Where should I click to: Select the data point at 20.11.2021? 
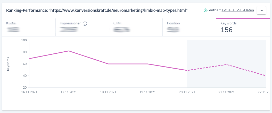pos(187,70)
